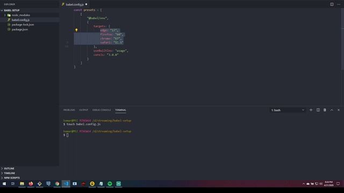Switch to Visual Studio Code taskbar icon
The height and width of the screenshot is (193, 344).
[66, 183]
